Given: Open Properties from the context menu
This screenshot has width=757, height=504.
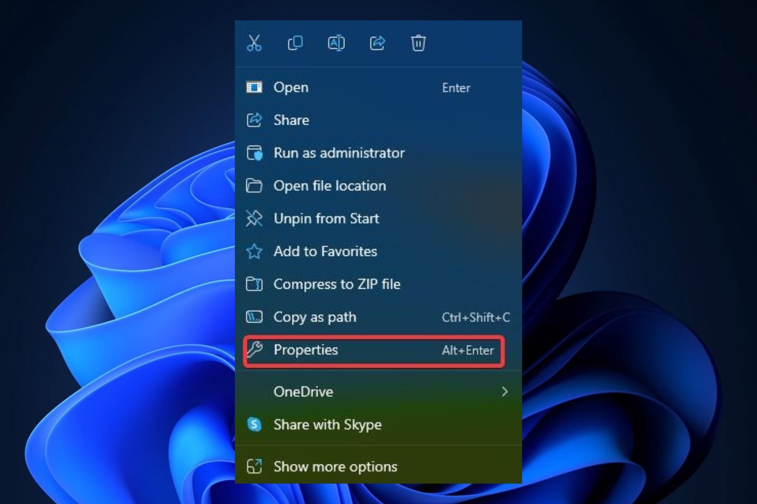Looking at the screenshot, I should pos(374,350).
